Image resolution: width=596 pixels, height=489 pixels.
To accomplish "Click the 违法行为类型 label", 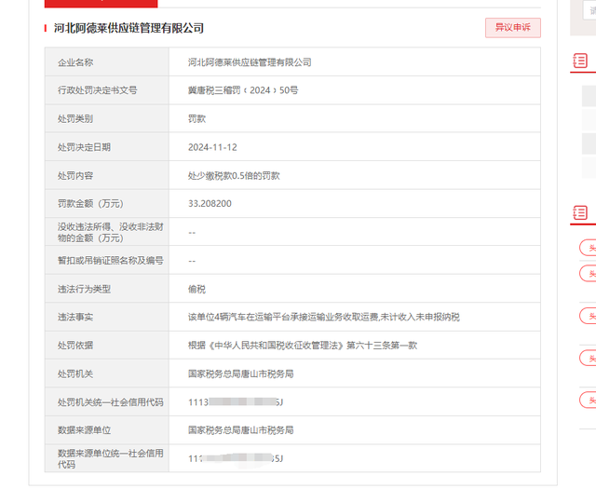I will [84, 290].
